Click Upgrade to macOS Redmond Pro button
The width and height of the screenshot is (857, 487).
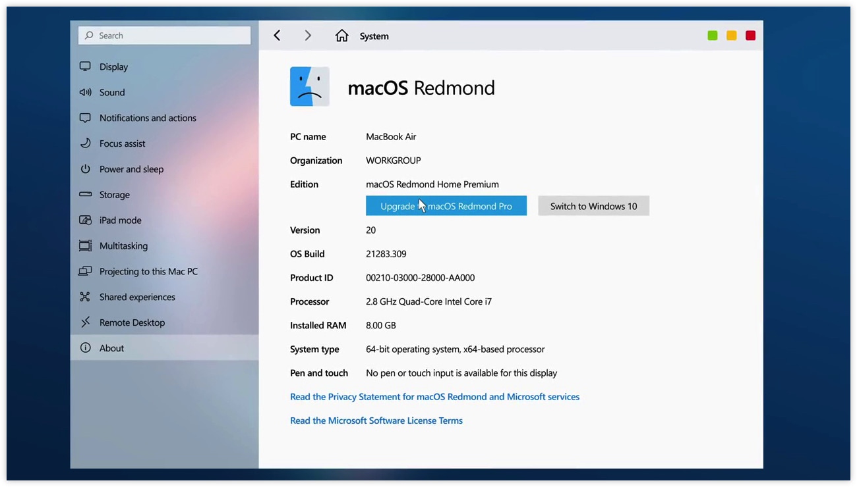[x=446, y=206]
